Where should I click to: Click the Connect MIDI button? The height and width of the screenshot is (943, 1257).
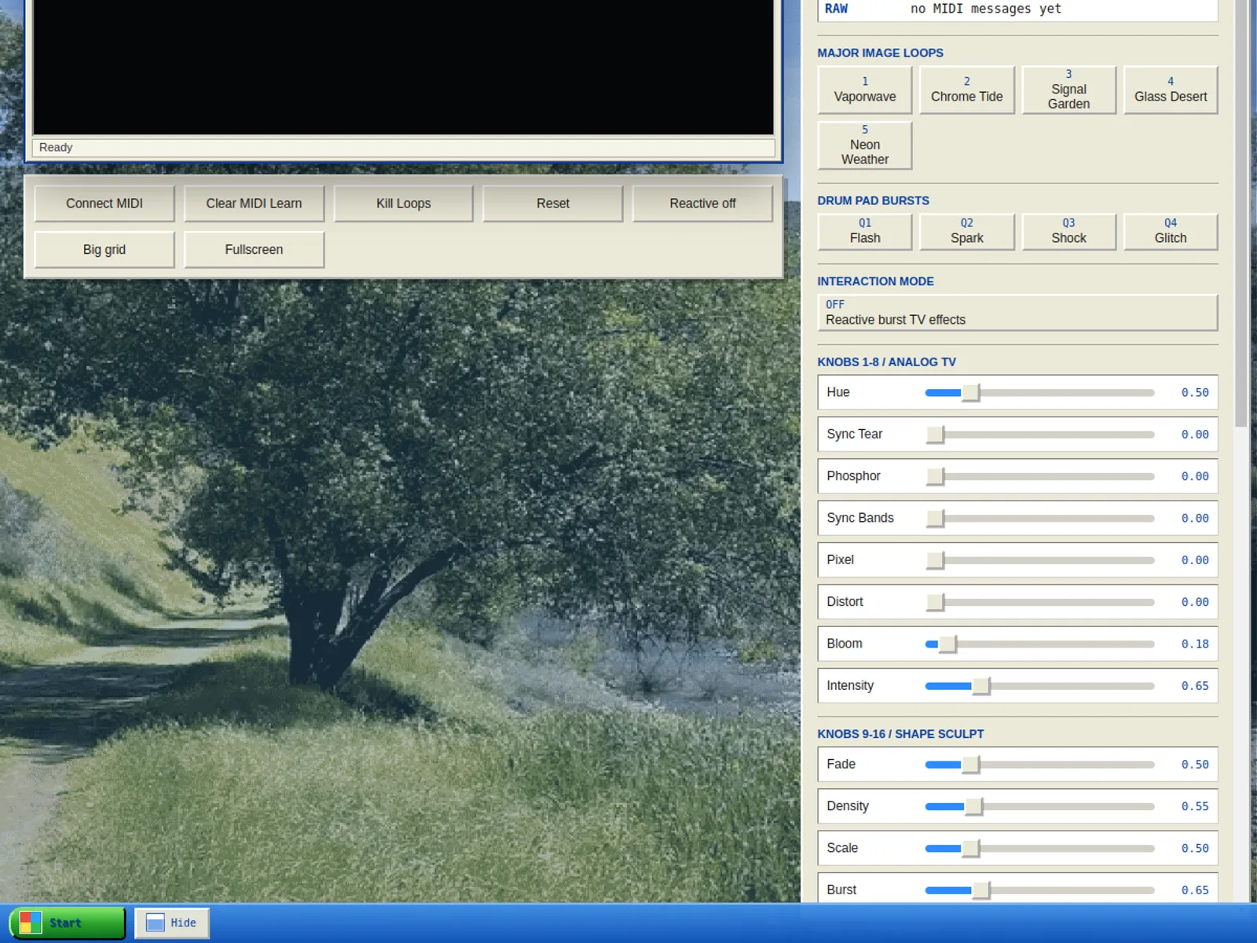pyautogui.click(x=104, y=204)
